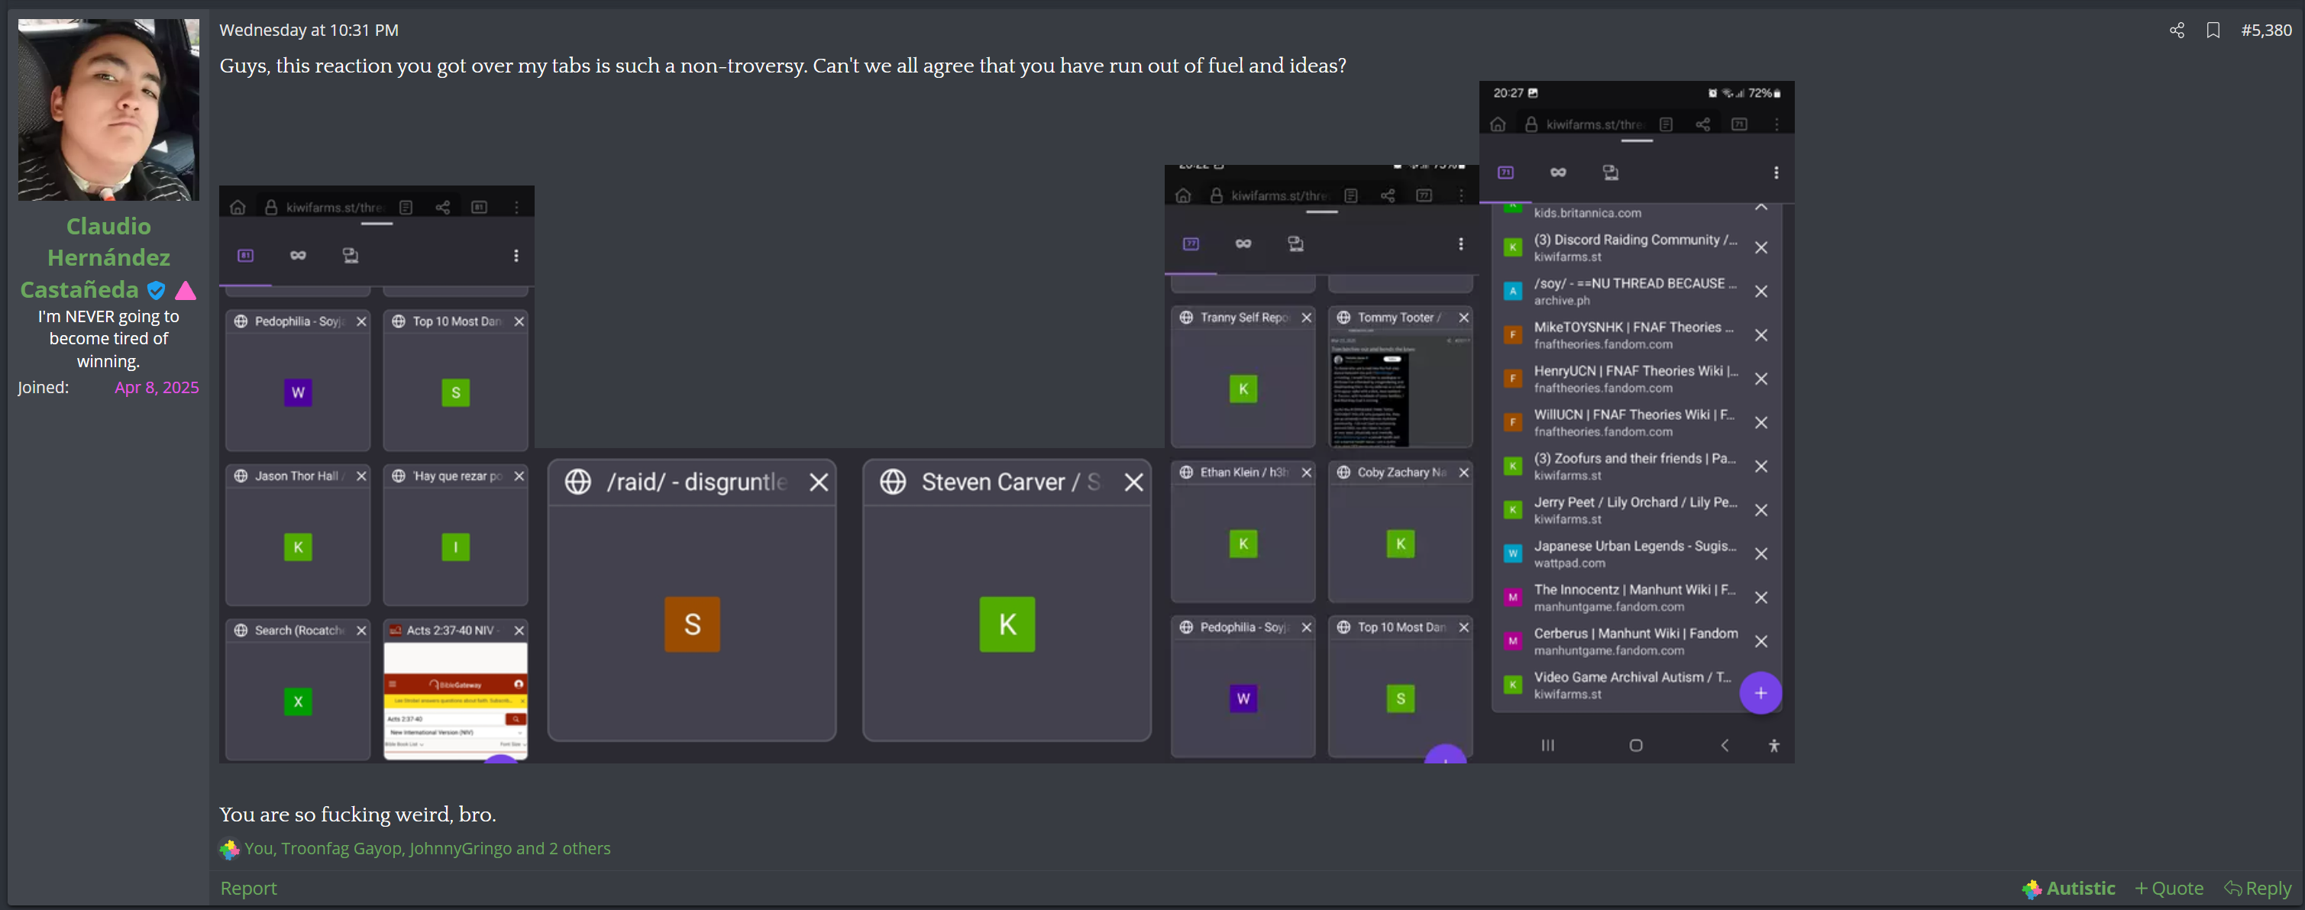Collapse the list with the chevron above Discord Raiding Community

(x=1761, y=208)
